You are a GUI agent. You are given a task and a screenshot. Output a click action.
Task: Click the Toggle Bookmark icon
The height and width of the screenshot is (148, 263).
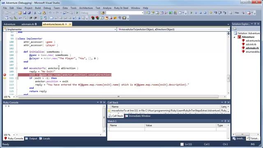[51, 18]
